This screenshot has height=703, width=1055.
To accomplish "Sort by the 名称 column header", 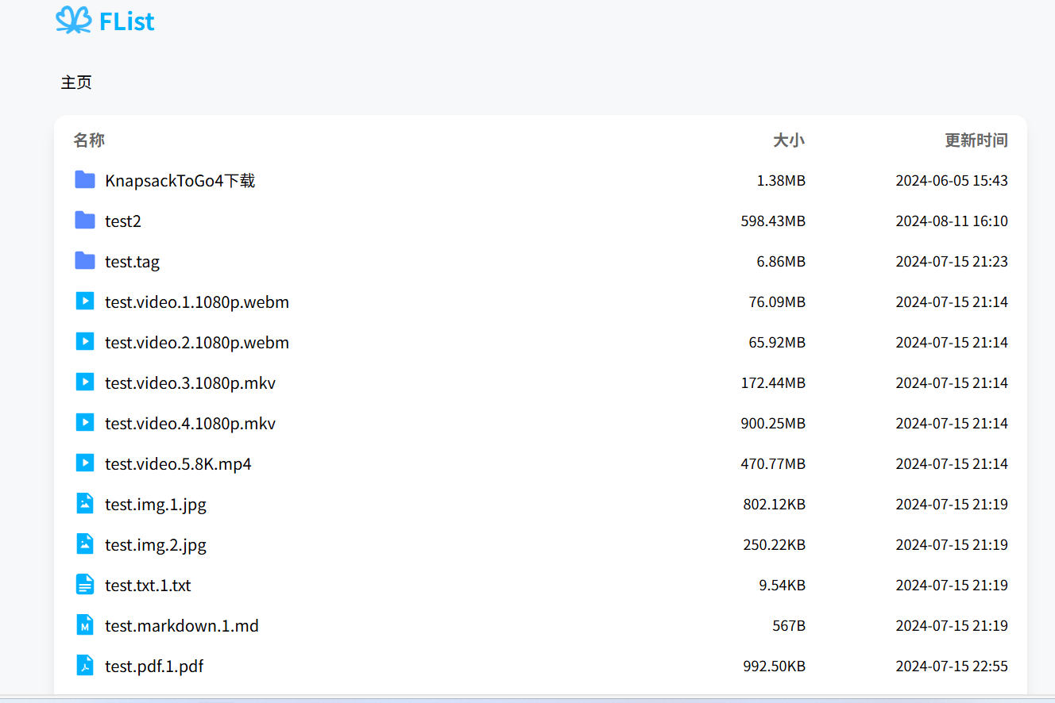I will tap(89, 140).
